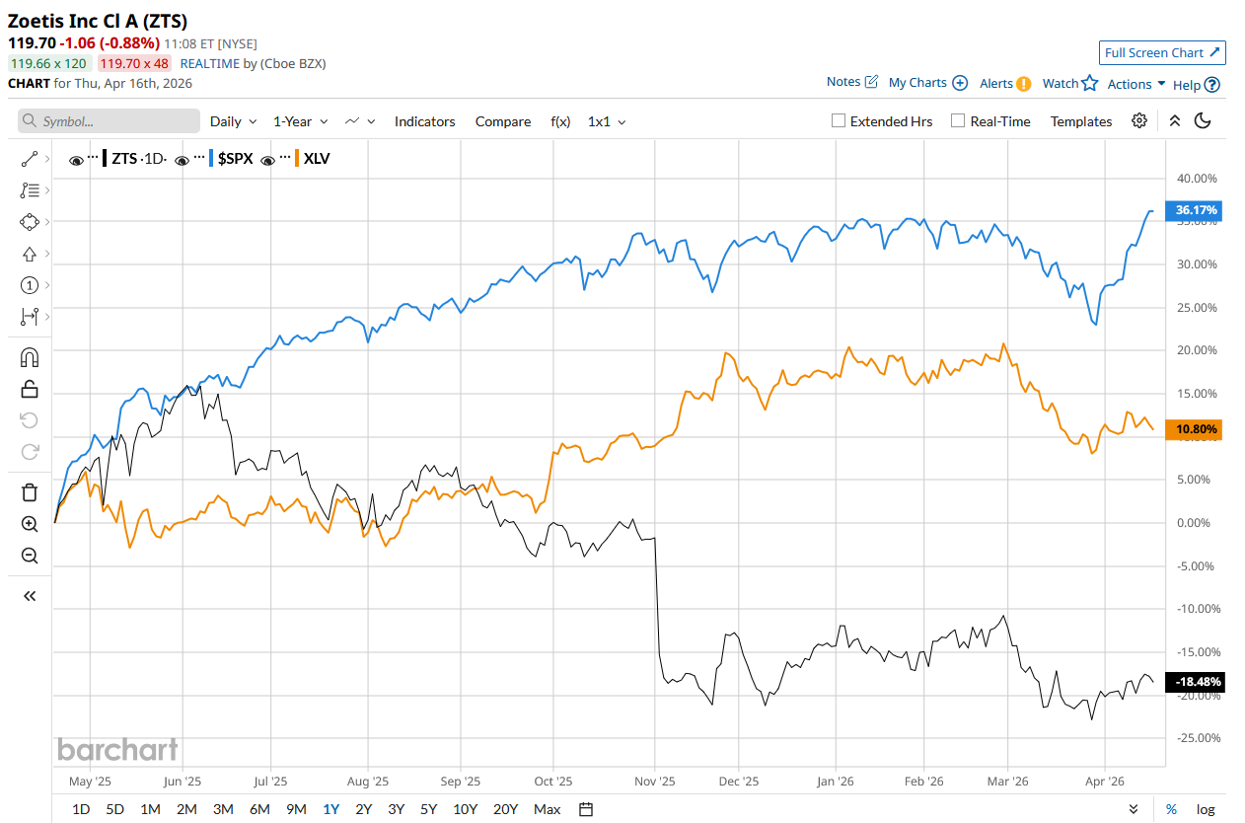Screen dimensions: 1245x823
Task: Click the Symbol search field
Action: [x=108, y=121]
